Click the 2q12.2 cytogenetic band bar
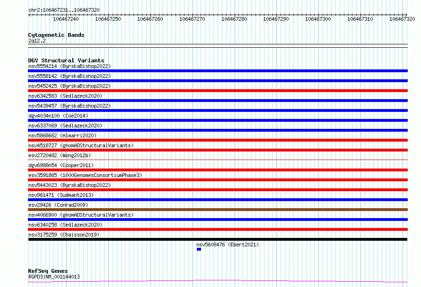This screenshot has height=287, width=421. [218, 46]
